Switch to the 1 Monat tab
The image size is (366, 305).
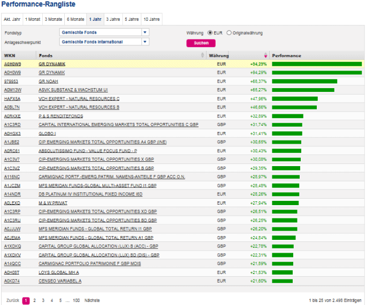pos(33,19)
